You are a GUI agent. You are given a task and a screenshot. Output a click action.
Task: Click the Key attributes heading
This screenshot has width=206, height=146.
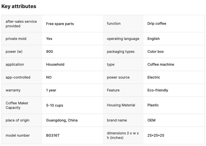coord(19,7)
